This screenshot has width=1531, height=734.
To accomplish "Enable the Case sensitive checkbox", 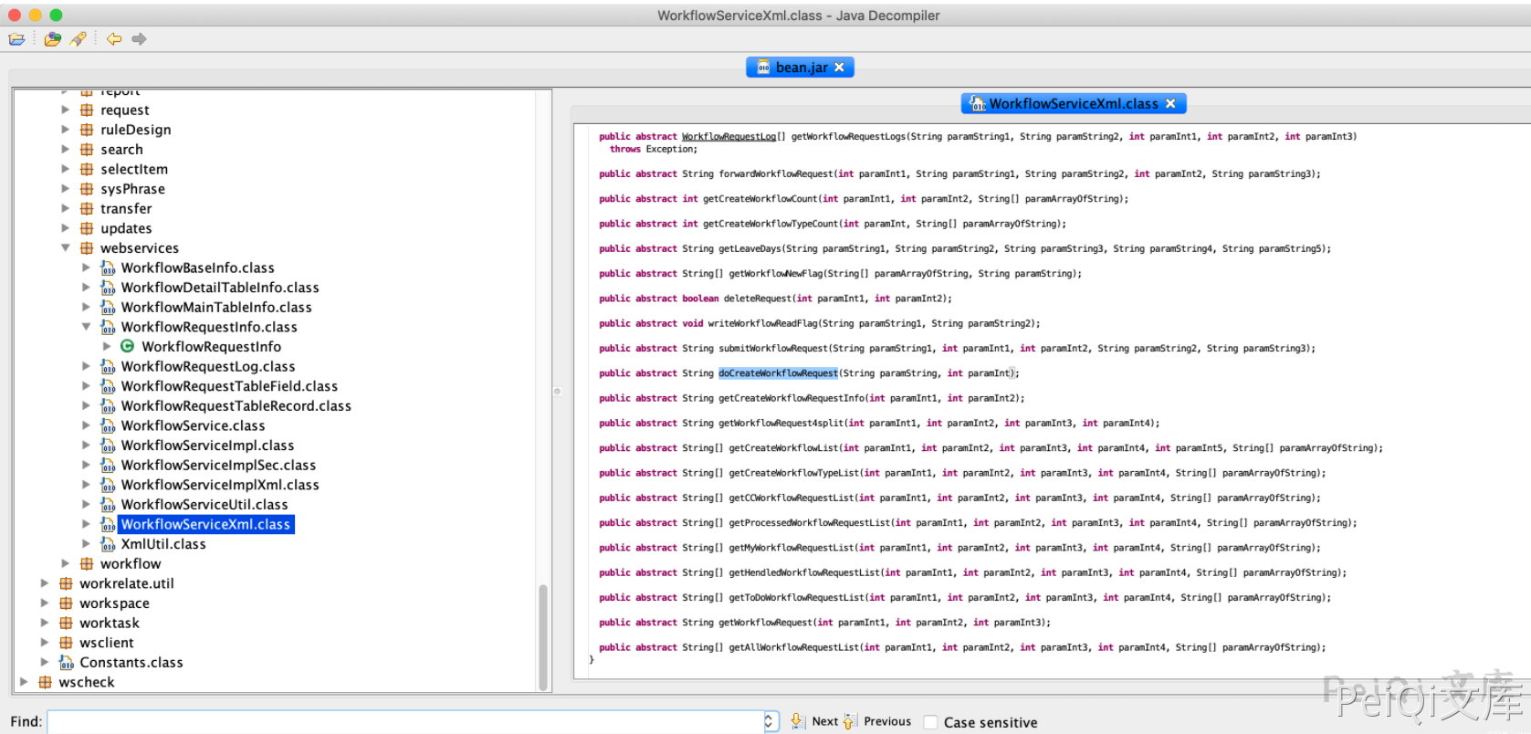I will pyautogui.click(x=931, y=722).
